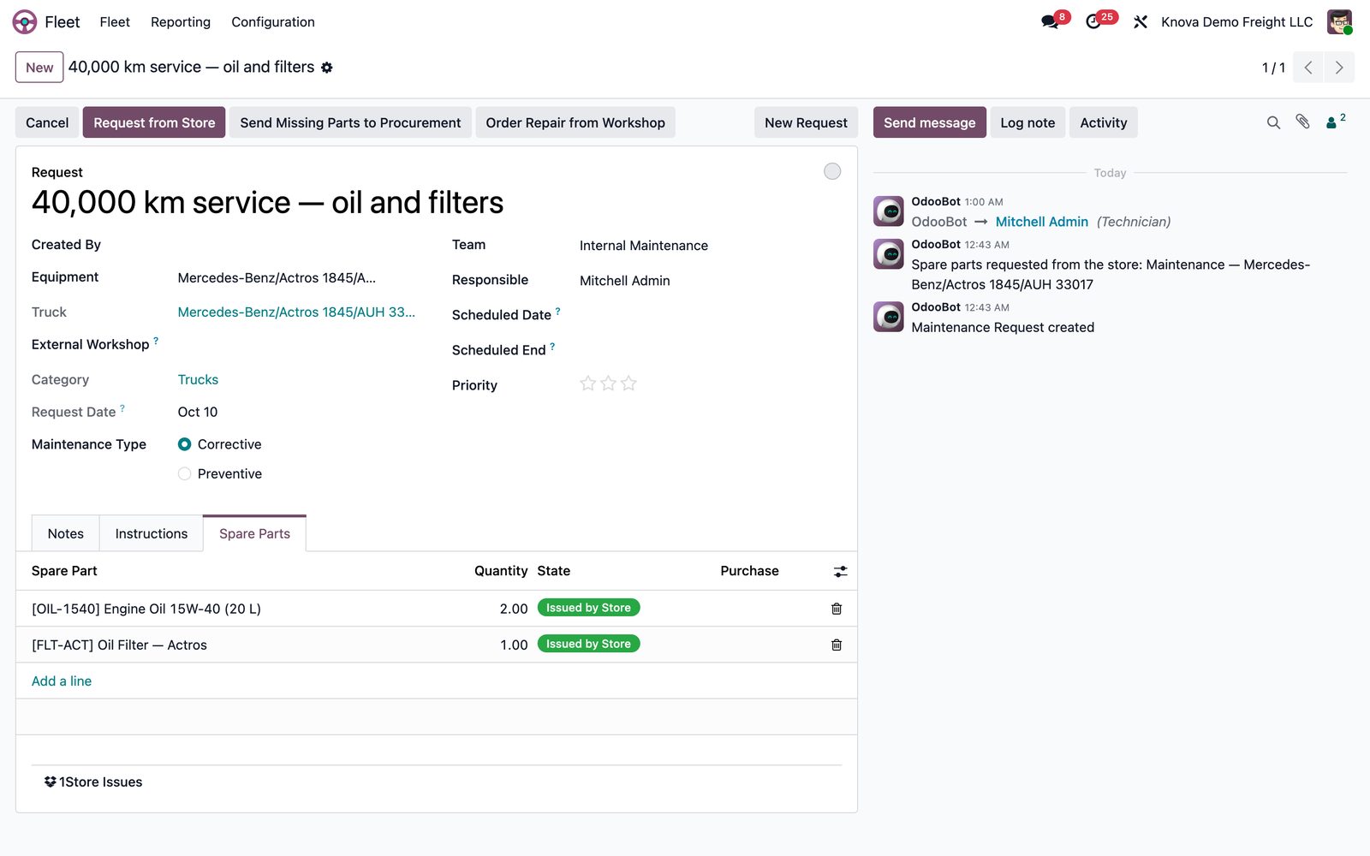Open the Fleet app home icon
The image size is (1370, 856).
tap(25, 22)
